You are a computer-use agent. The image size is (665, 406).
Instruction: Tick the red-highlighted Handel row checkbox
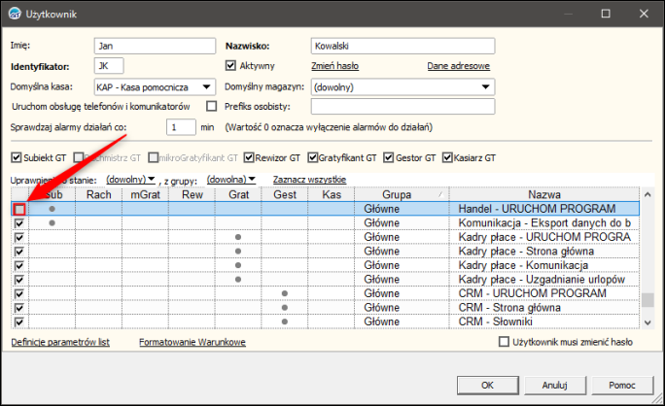pos(19,209)
